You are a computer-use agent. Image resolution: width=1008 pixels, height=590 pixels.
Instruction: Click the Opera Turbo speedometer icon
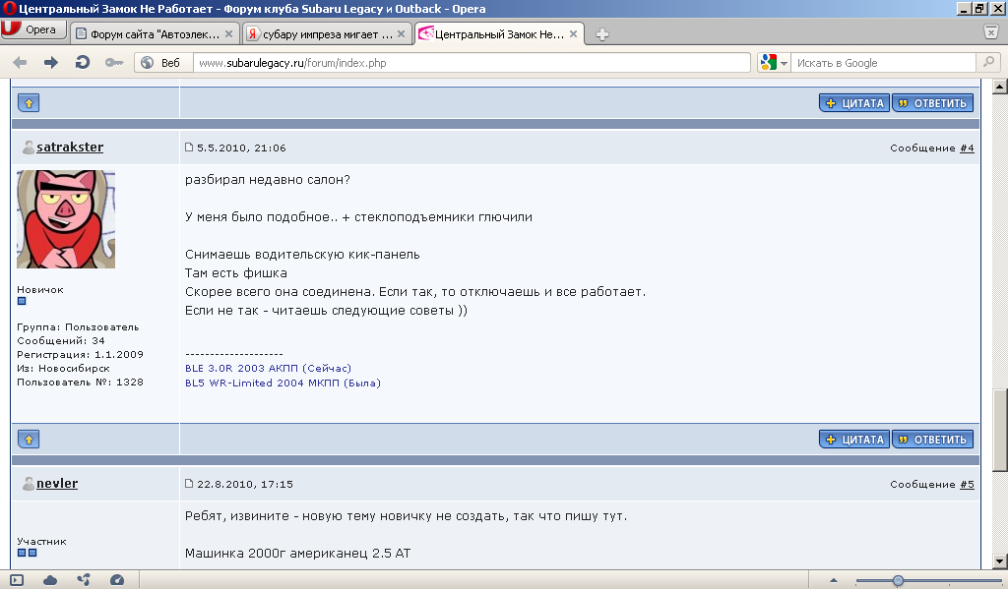tap(117, 580)
